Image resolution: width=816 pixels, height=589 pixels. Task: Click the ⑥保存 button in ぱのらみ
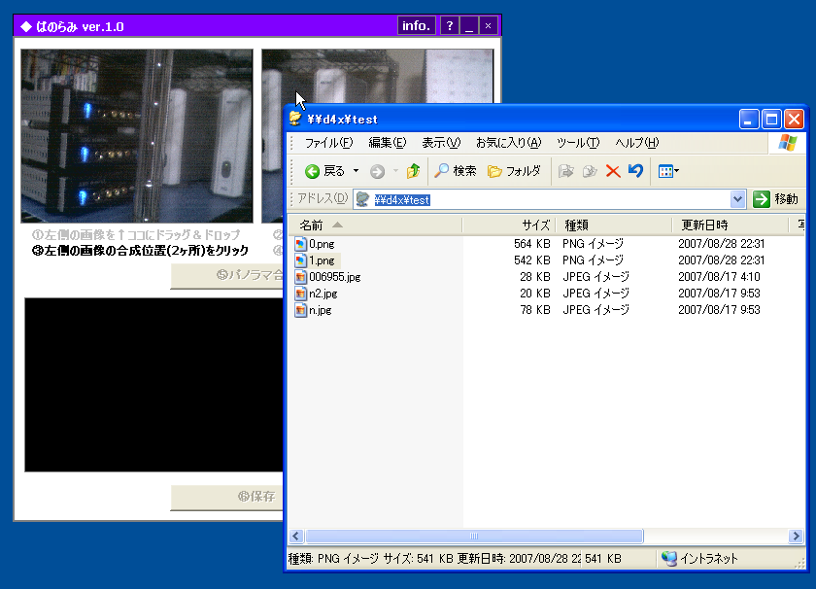(227, 497)
